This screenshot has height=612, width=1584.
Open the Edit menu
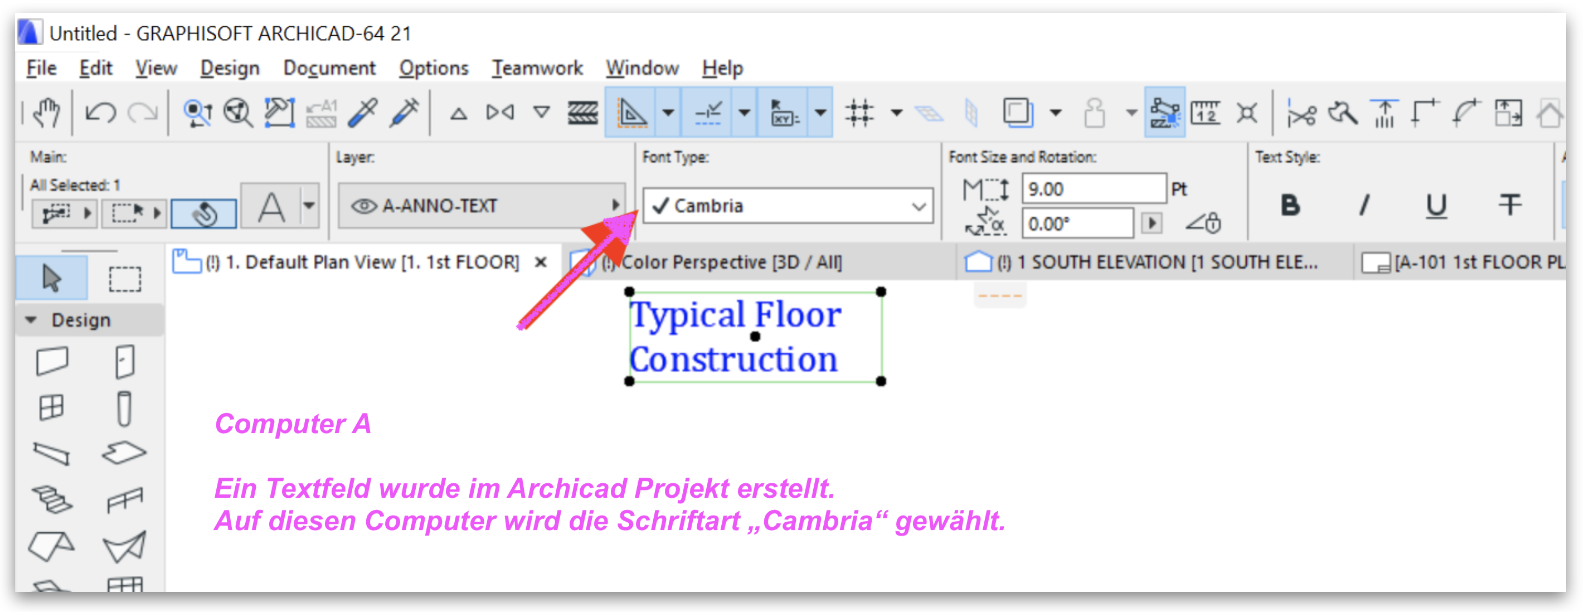click(95, 67)
